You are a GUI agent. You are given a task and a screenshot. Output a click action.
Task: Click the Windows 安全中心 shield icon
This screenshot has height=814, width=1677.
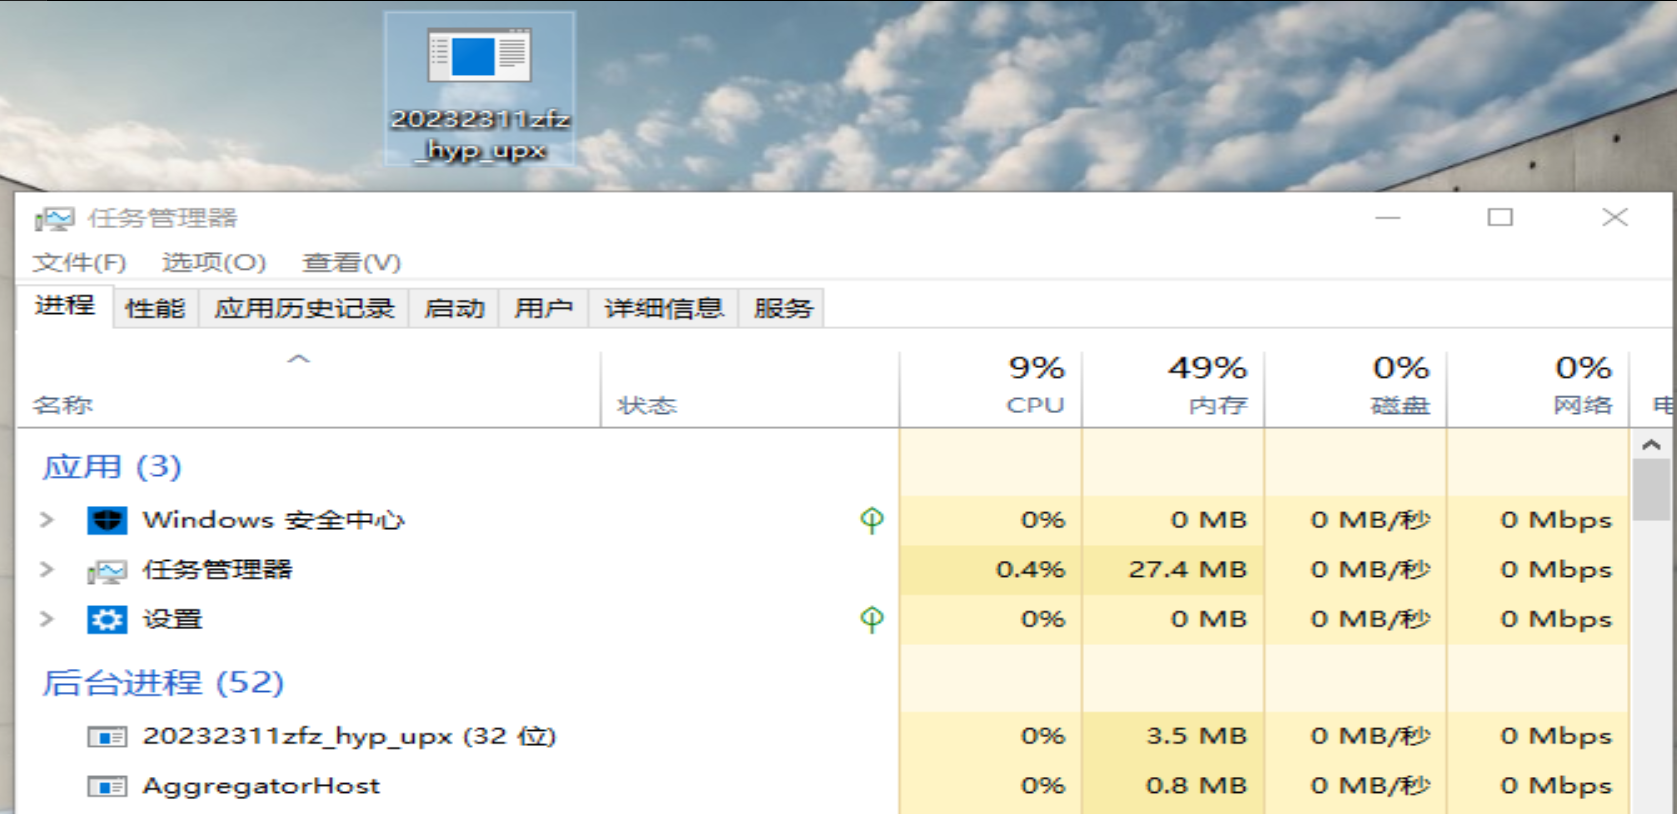[107, 520]
